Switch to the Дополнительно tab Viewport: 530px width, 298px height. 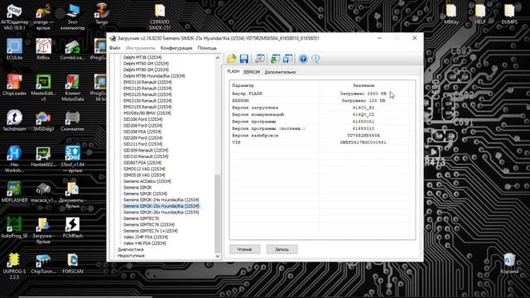(280, 72)
